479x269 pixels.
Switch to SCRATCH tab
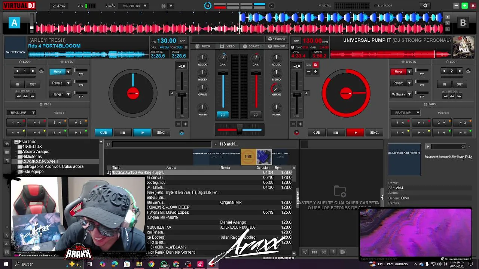(x=253, y=46)
